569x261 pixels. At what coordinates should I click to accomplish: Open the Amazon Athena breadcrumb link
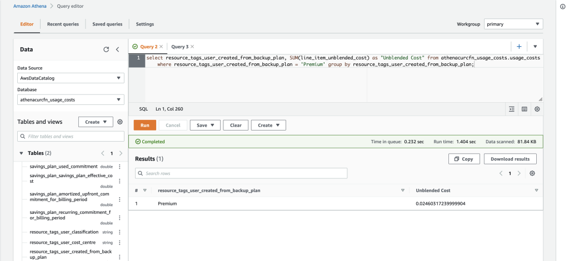(x=30, y=6)
